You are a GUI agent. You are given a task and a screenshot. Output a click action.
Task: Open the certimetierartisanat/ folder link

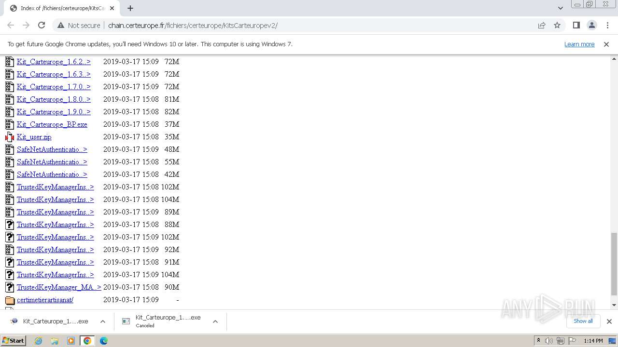coord(45,300)
